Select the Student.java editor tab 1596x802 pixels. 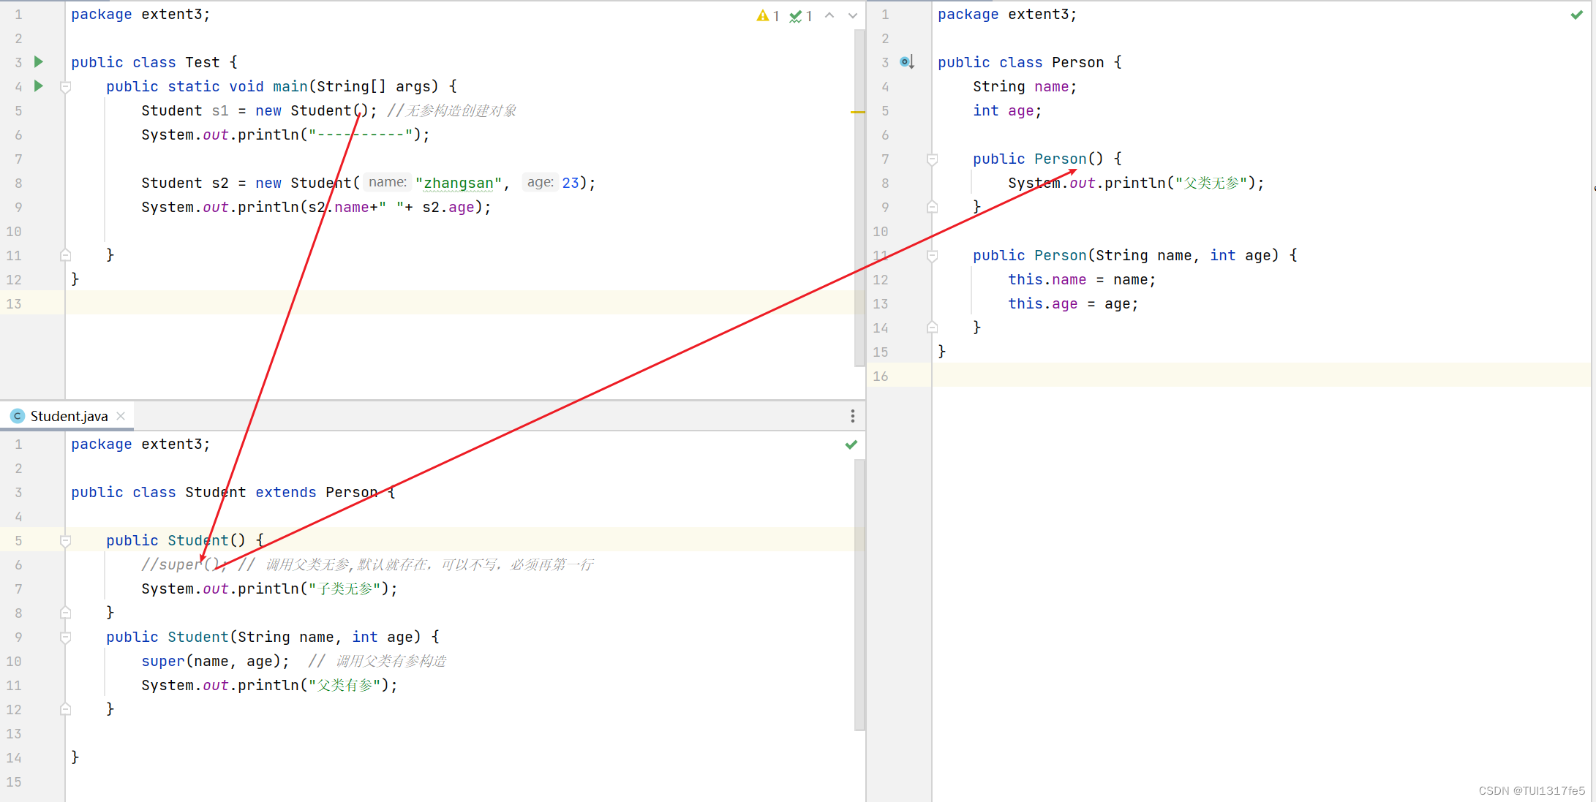click(x=69, y=416)
